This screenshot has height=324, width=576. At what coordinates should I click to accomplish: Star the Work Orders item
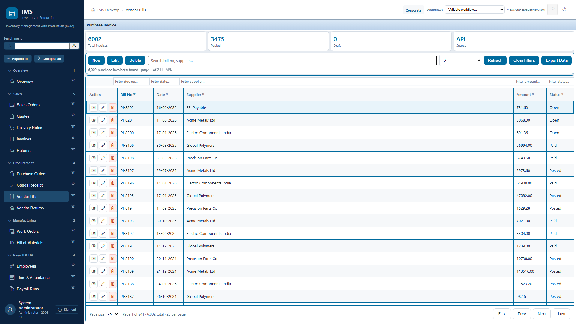coord(73,230)
